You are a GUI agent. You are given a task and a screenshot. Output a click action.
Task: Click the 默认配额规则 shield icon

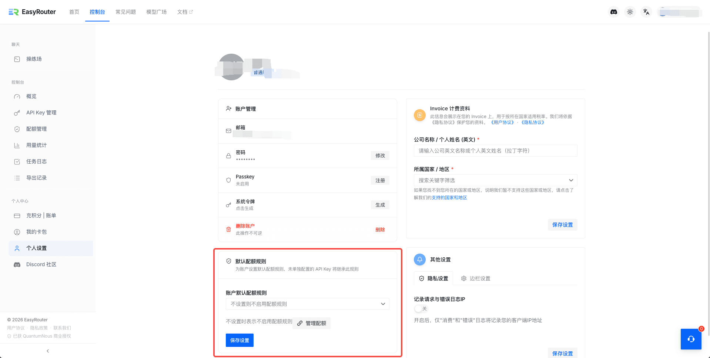click(x=229, y=261)
